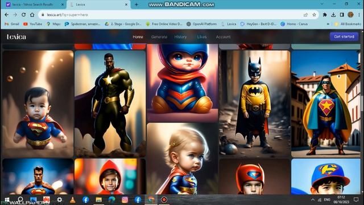Open boy in blue Superman cap image
364x205 pixels.
click(326, 177)
